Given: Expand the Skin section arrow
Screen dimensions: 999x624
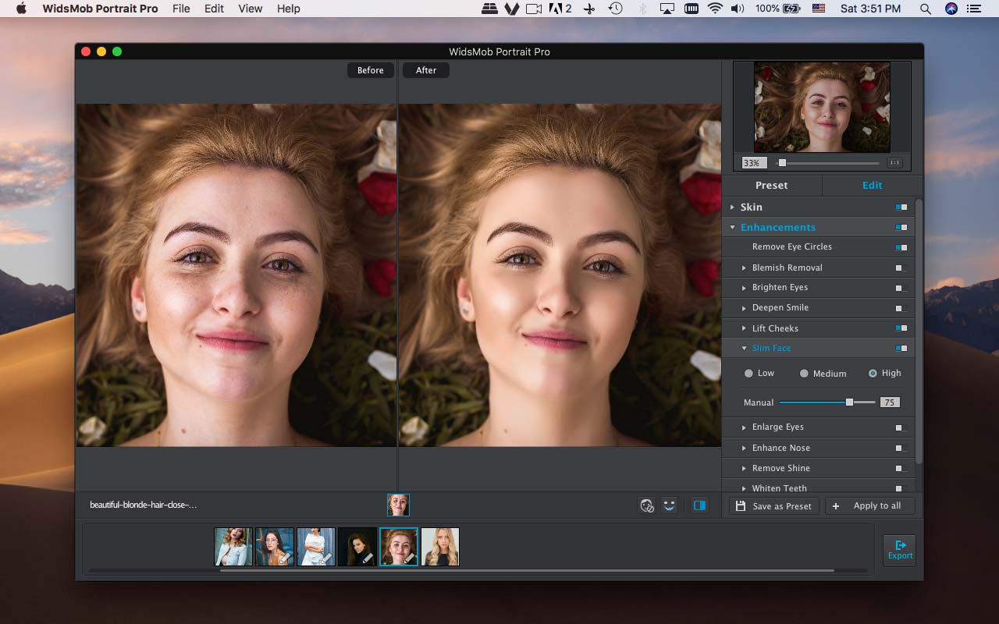Looking at the screenshot, I should pos(732,207).
